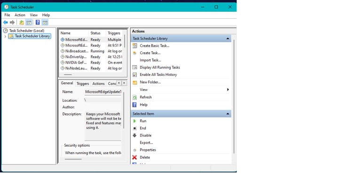Click the folder Up One Level toolbar icon

22,22
